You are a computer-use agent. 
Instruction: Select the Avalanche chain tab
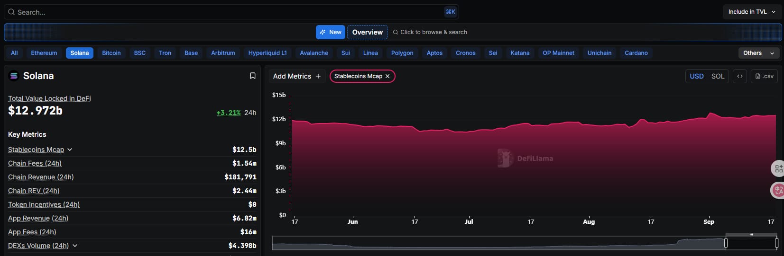tap(314, 53)
